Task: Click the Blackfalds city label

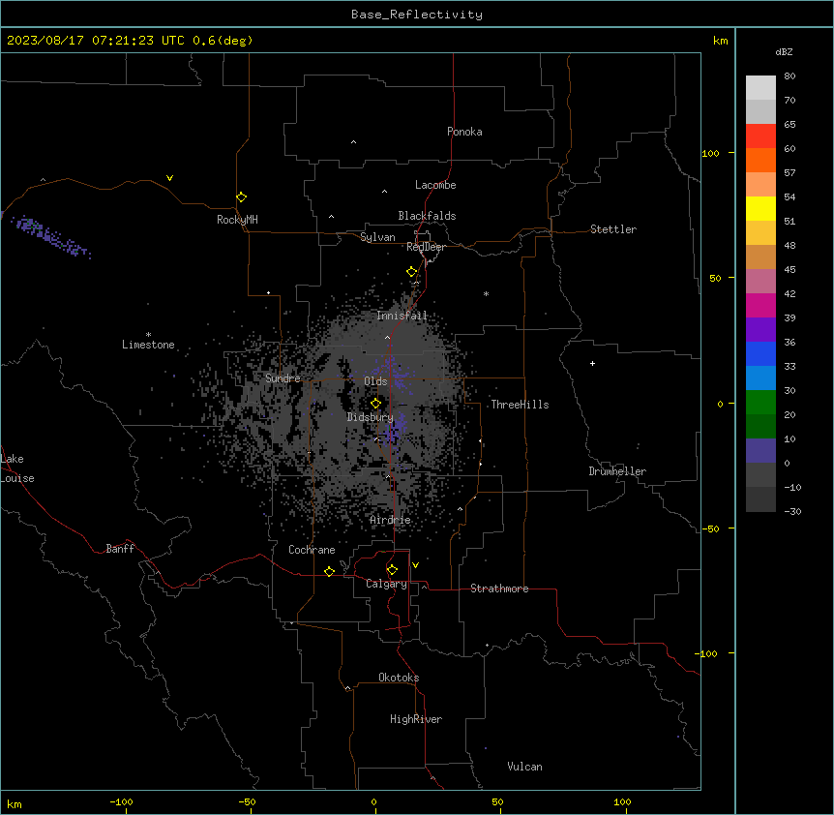Action: click(427, 216)
